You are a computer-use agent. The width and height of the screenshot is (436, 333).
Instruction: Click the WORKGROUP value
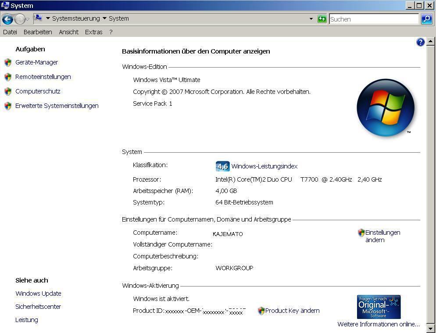pos(234,268)
